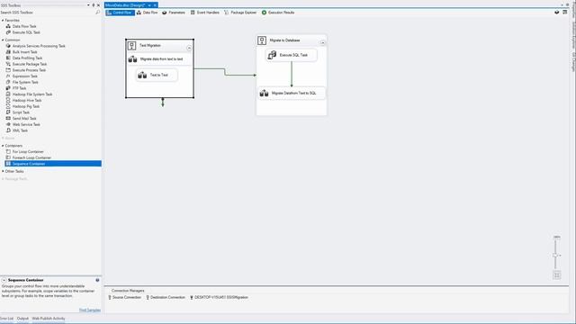Select the Web Service Task icon
Screen dimensions: 576x324
[x=8, y=124]
